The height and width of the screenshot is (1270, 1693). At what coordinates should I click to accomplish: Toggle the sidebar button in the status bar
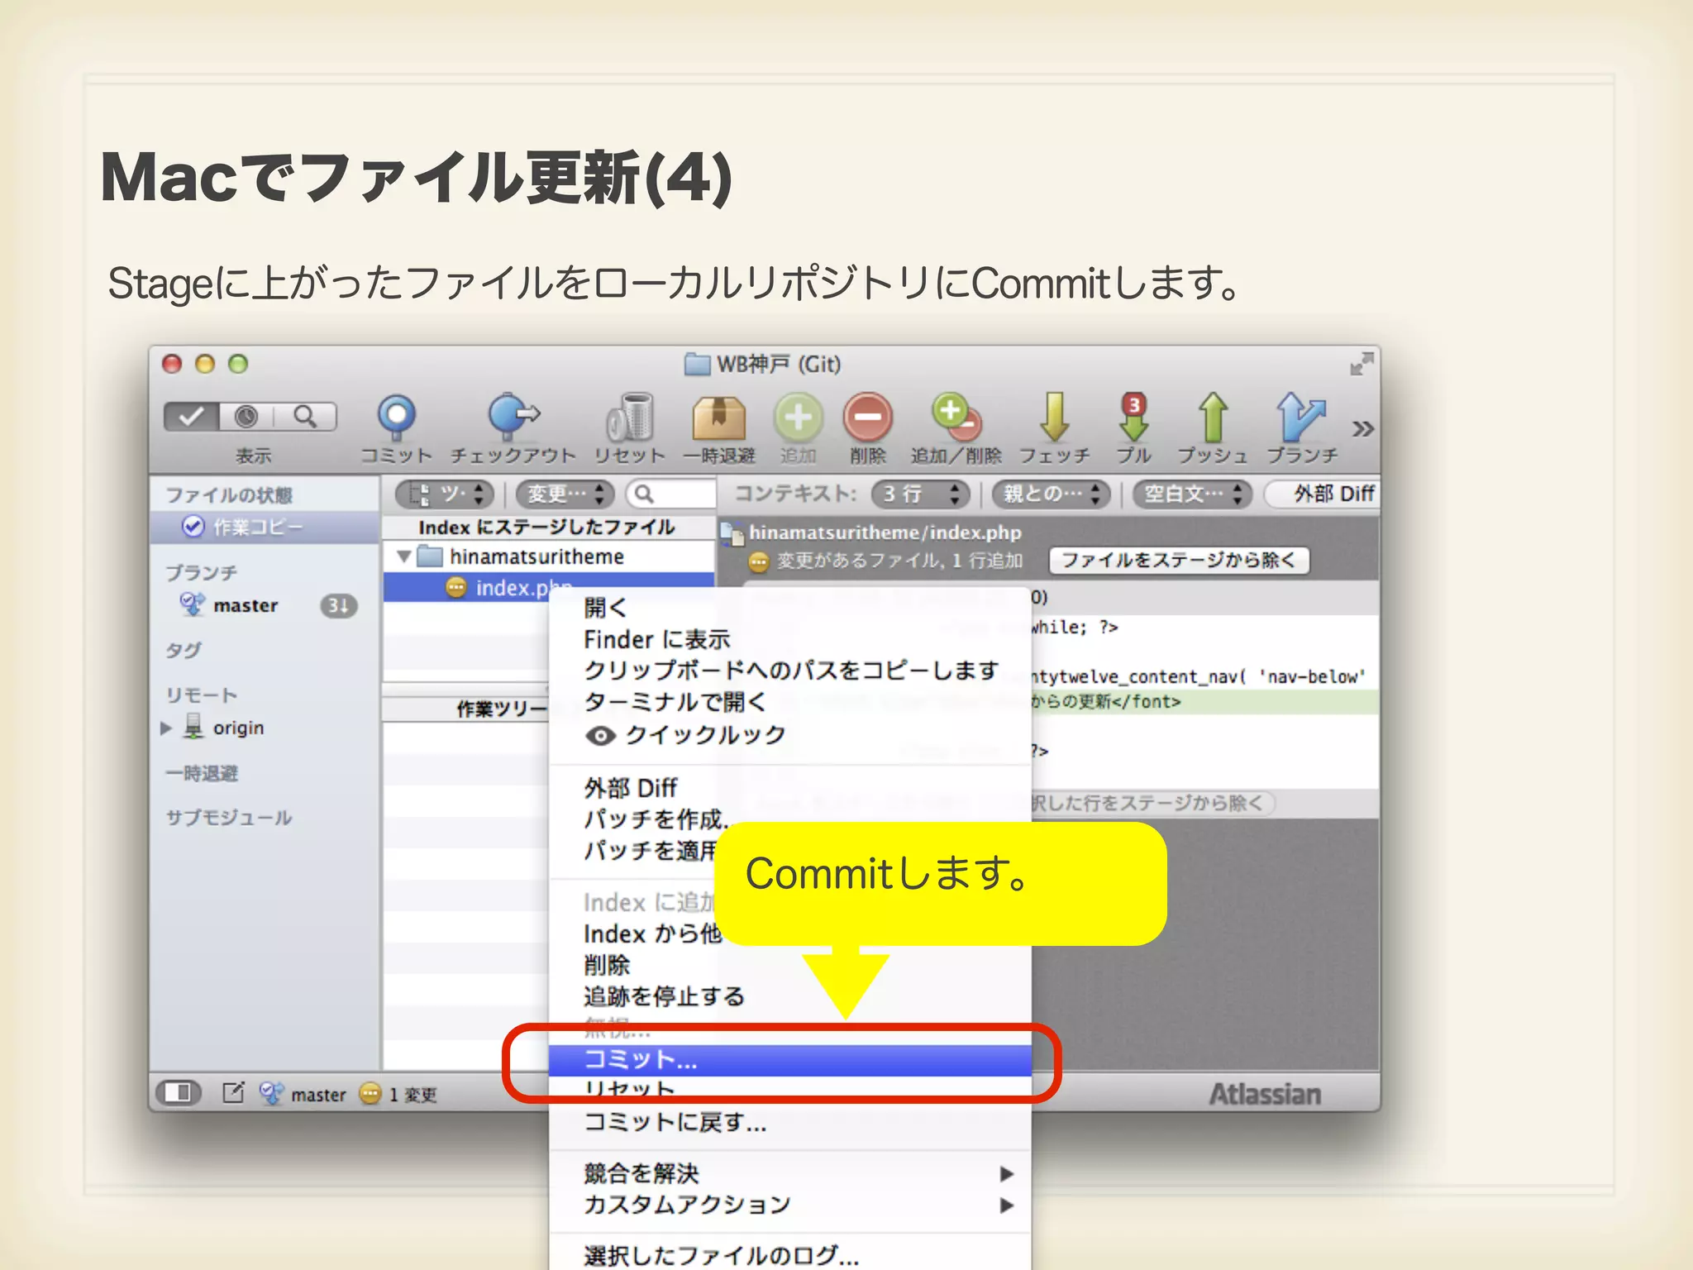178,1093
